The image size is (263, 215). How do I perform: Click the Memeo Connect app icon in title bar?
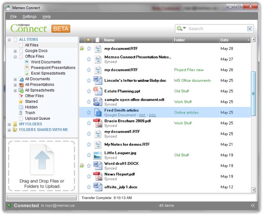[x=8, y=8]
